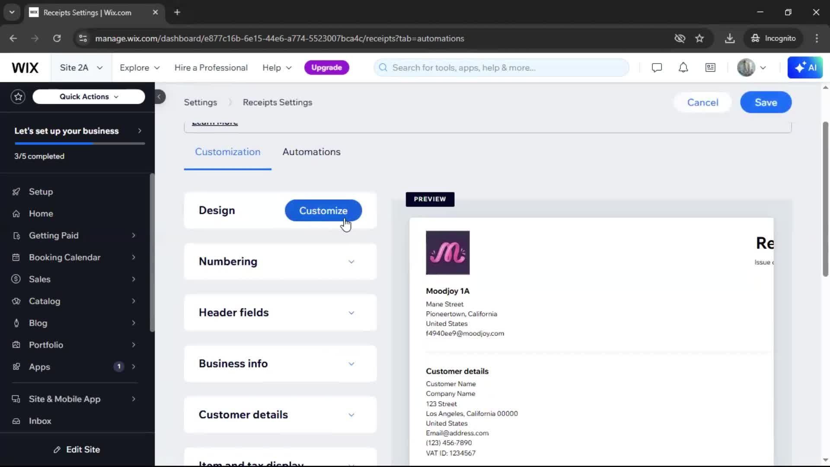The width and height of the screenshot is (830, 467).
Task: Open the tab search dropdown arrow
Action: (x=12, y=13)
